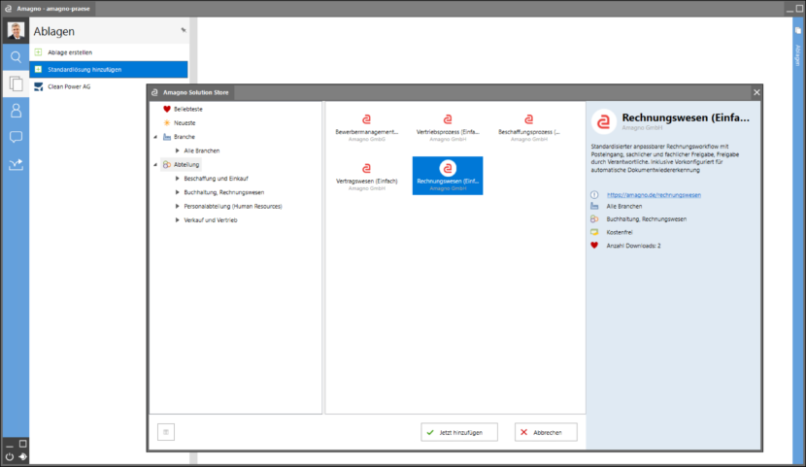Select the Branche tree item
806x467 pixels.
point(179,137)
